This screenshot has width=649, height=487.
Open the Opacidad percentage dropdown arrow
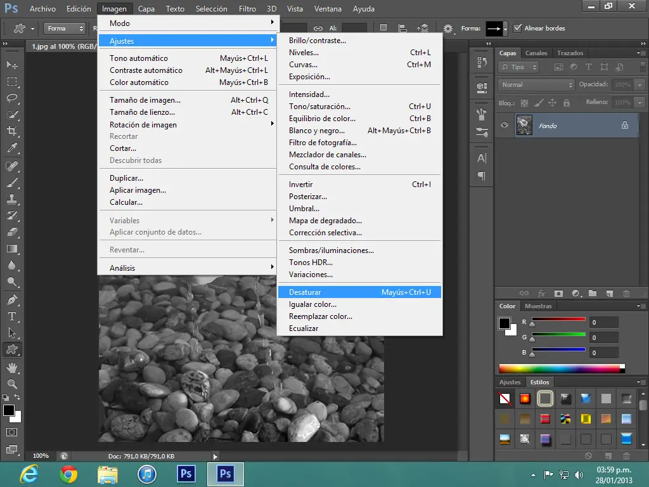coord(640,84)
